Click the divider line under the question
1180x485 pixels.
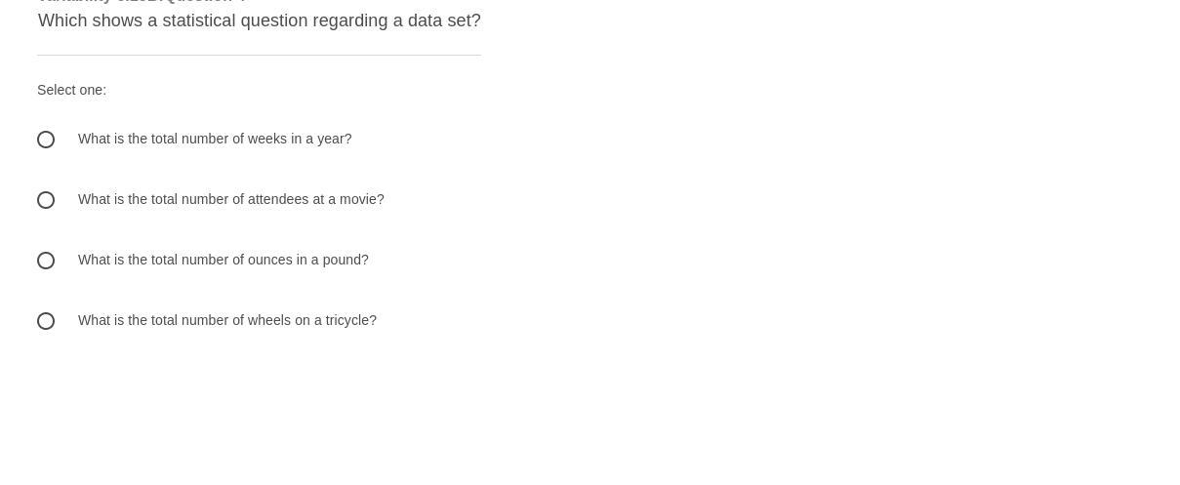pos(259,56)
